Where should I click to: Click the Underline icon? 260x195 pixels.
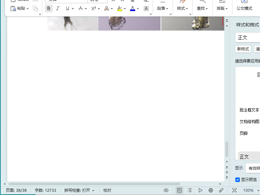68,8
